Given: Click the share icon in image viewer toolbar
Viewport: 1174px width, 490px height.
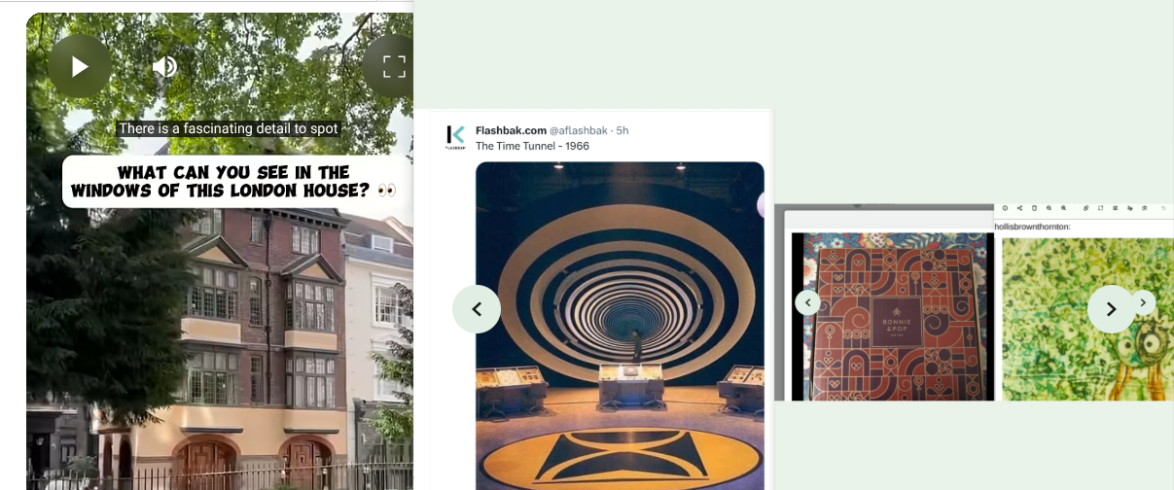Looking at the screenshot, I should tap(1019, 208).
